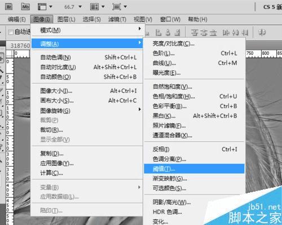Click the distribute horizontal centers icon

[x=235, y=33]
